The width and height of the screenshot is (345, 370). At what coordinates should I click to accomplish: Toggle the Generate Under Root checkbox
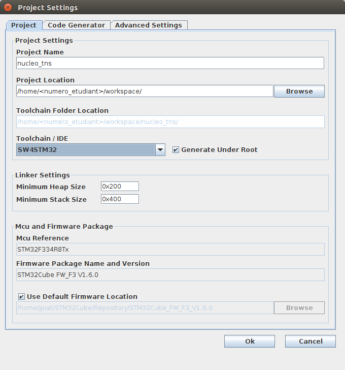coord(176,150)
